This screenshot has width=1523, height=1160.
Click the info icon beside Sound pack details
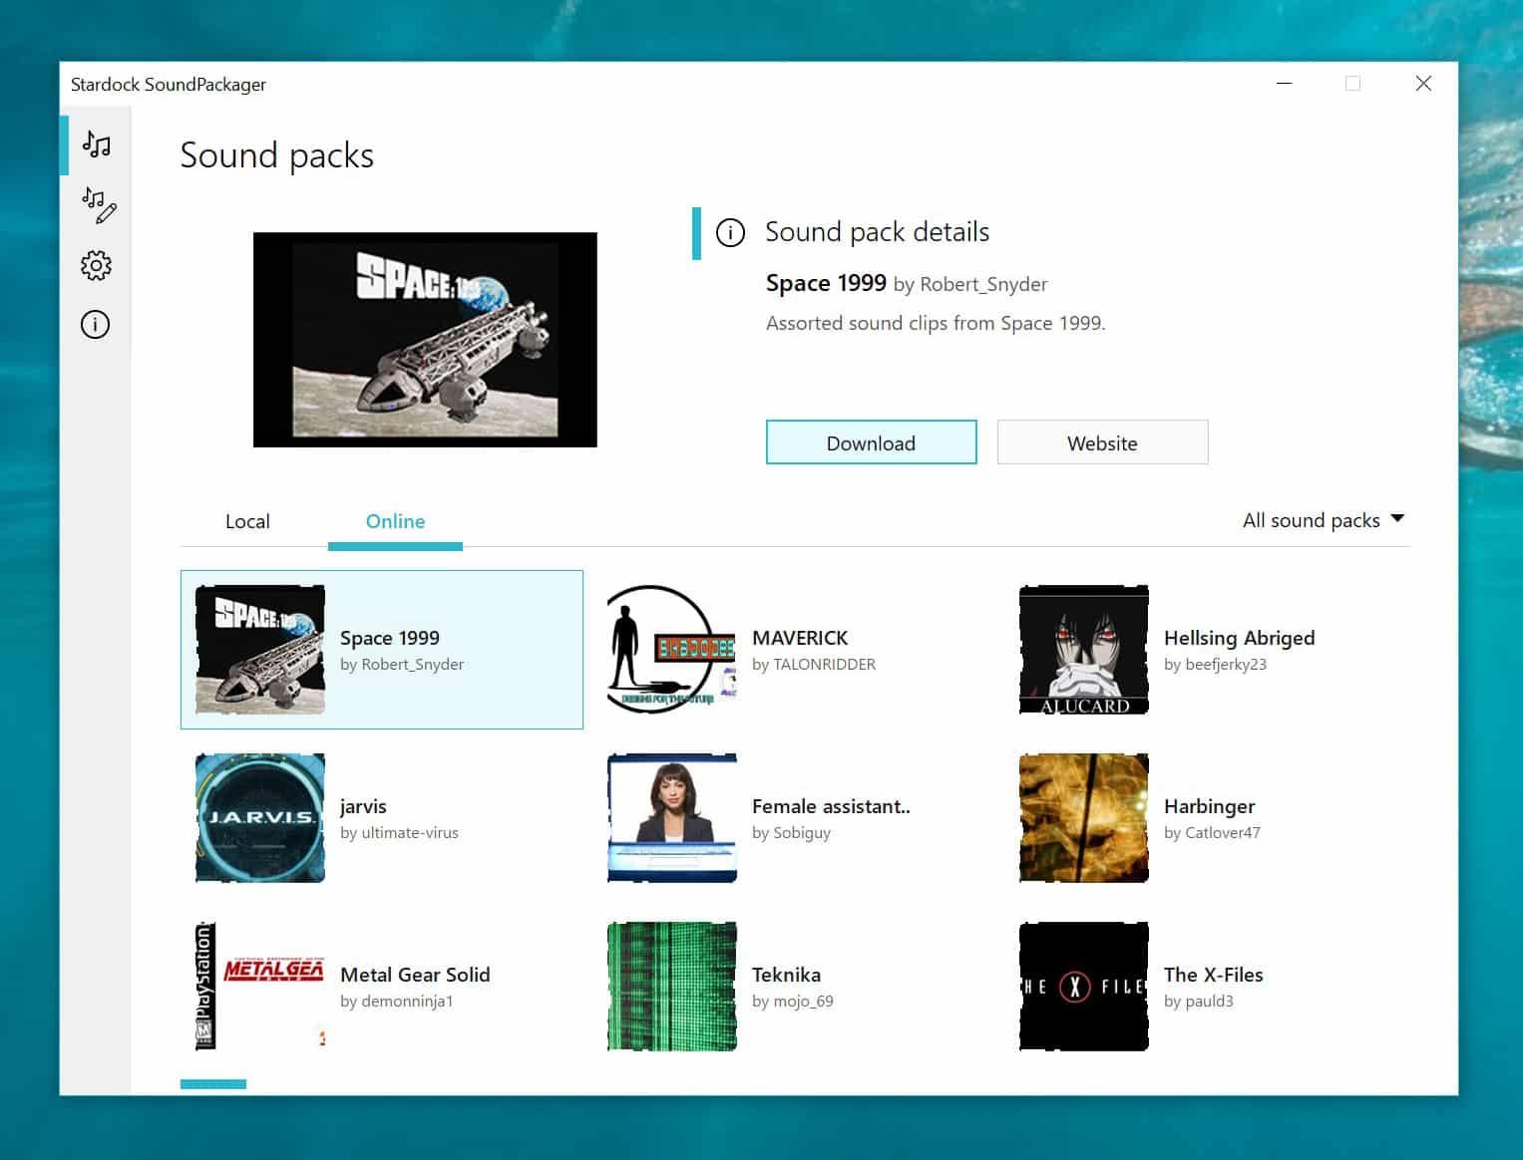tap(730, 233)
